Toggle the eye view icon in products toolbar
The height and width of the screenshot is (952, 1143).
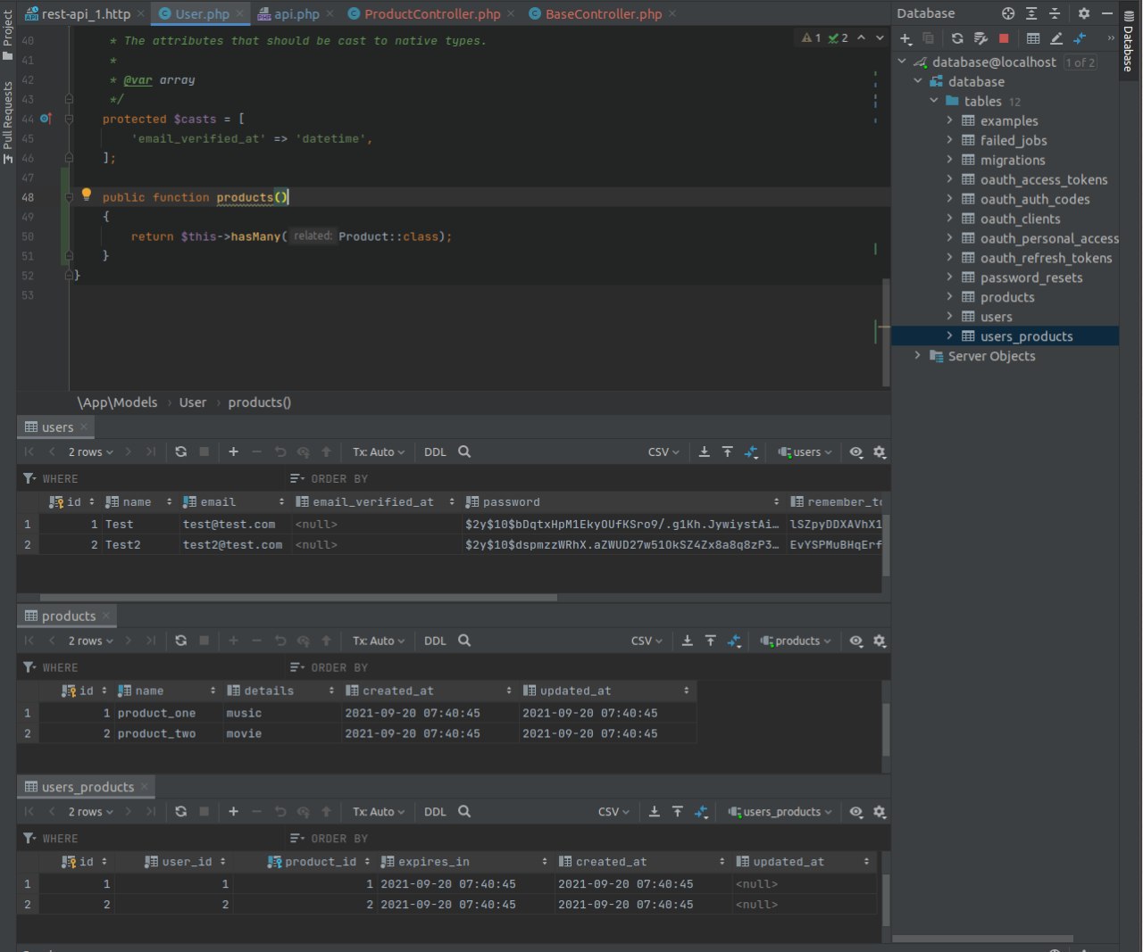(856, 641)
